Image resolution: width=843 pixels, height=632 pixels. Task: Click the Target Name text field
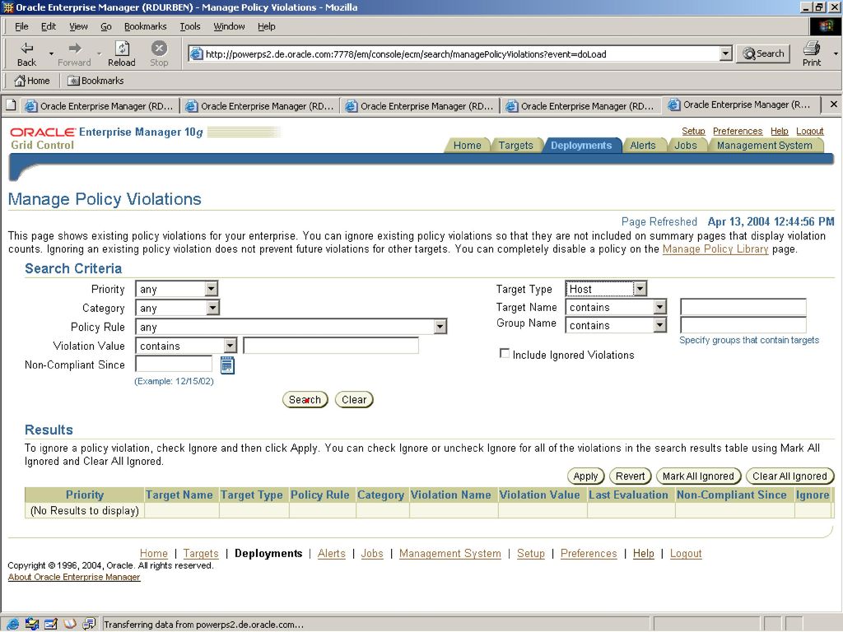click(743, 307)
